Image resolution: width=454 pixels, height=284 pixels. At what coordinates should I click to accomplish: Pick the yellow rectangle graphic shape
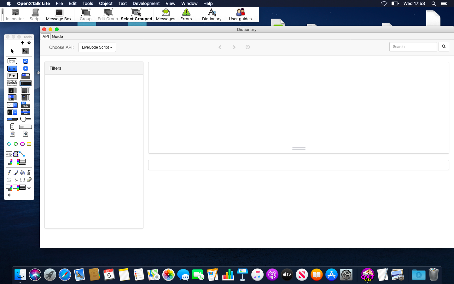point(29,144)
